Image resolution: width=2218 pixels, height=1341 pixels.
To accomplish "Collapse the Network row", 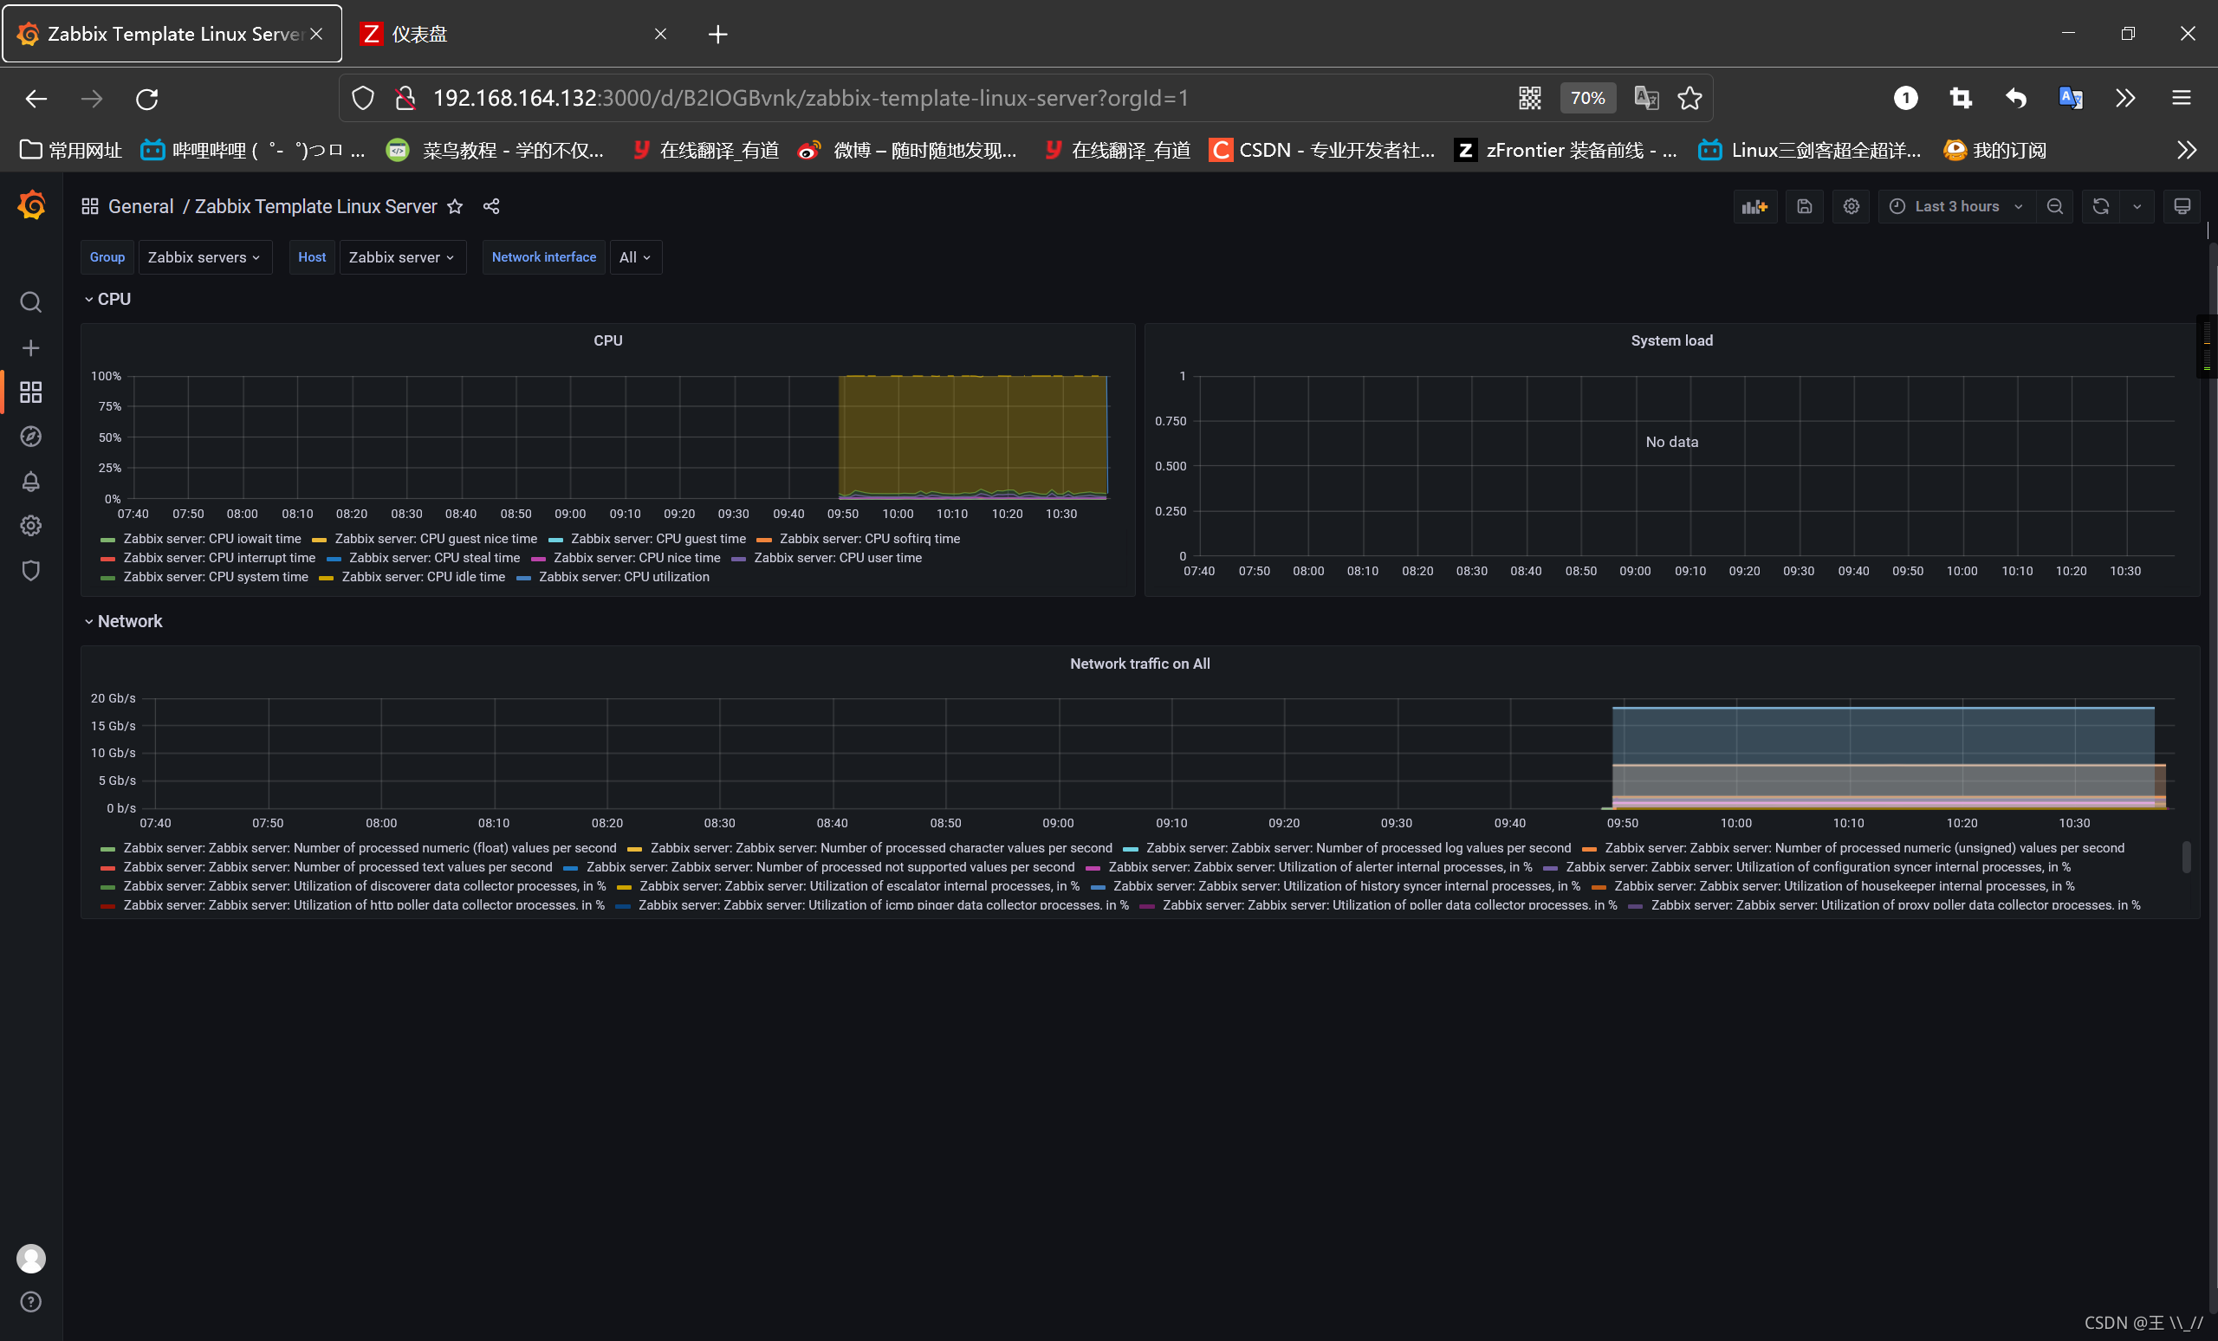I will (x=123, y=621).
